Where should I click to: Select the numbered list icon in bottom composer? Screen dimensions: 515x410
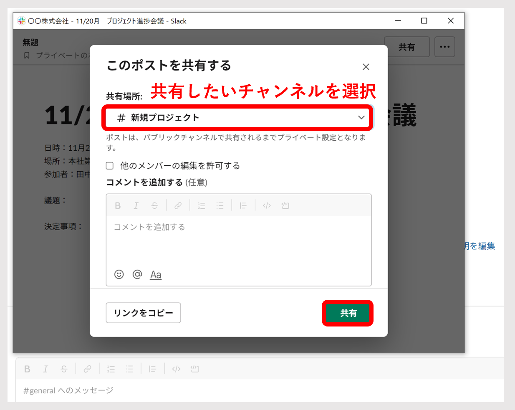coord(111,369)
